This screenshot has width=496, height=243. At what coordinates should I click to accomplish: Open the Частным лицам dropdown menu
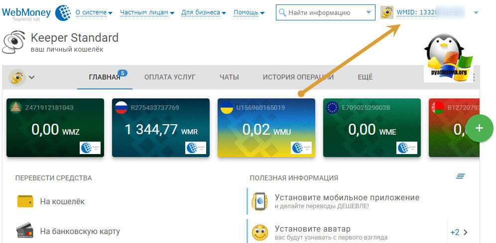click(147, 12)
